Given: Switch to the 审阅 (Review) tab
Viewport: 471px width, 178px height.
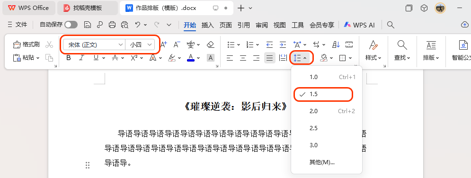Looking at the screenshot, I should pyautogui.click(x=262, y=25).
